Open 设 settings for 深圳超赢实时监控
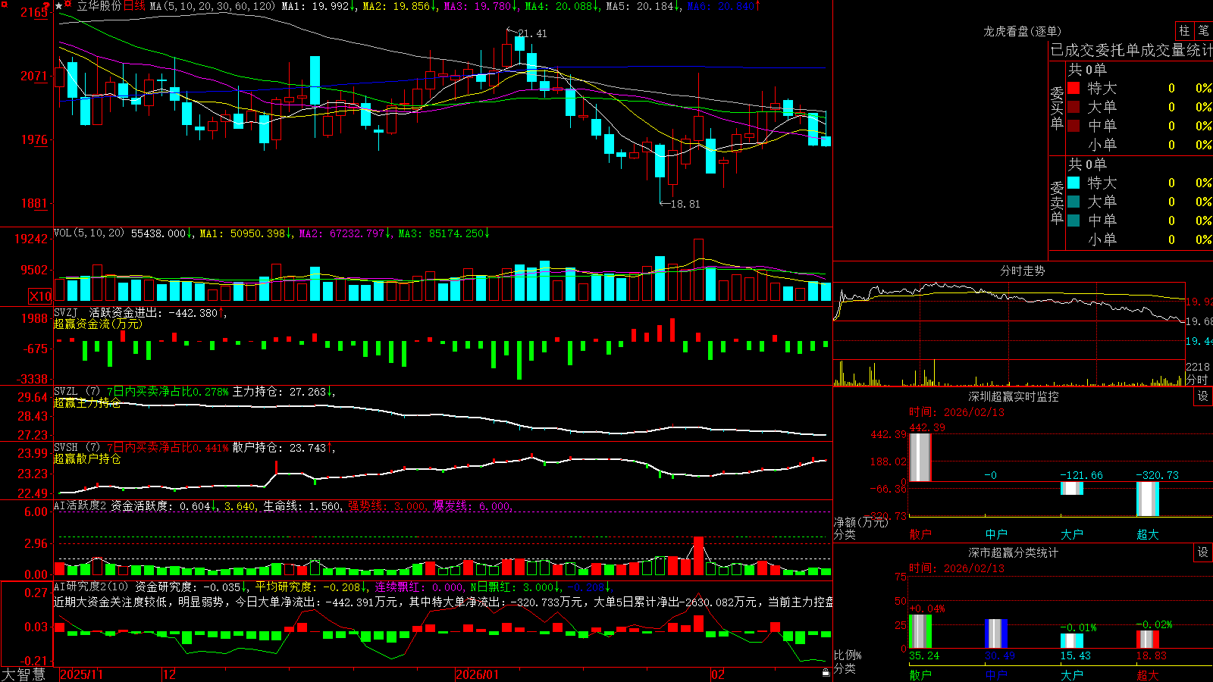Screen dimensions: 1213x682 click(x=1203, y=396)
